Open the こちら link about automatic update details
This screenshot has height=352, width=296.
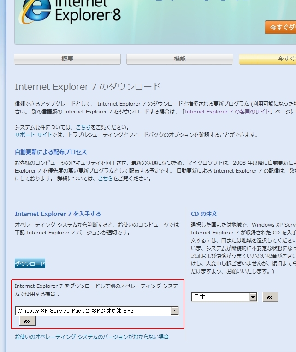pyautogui.click(x=106, y=179)
